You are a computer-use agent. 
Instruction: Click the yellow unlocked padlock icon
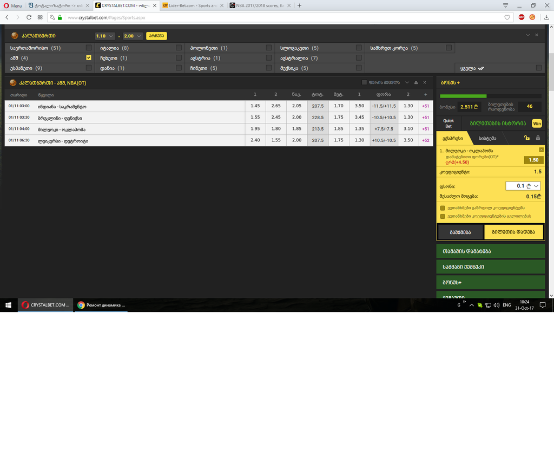pos(527,138)
